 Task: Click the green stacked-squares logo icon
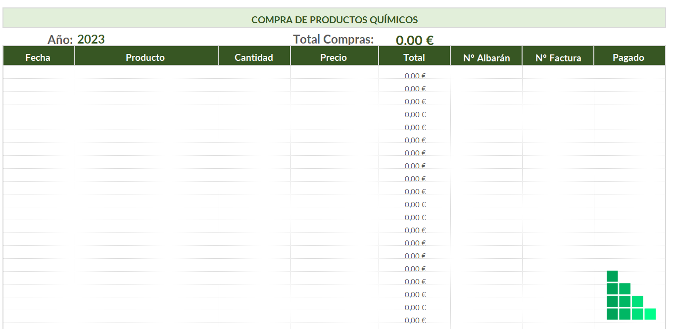coord(631,295)
